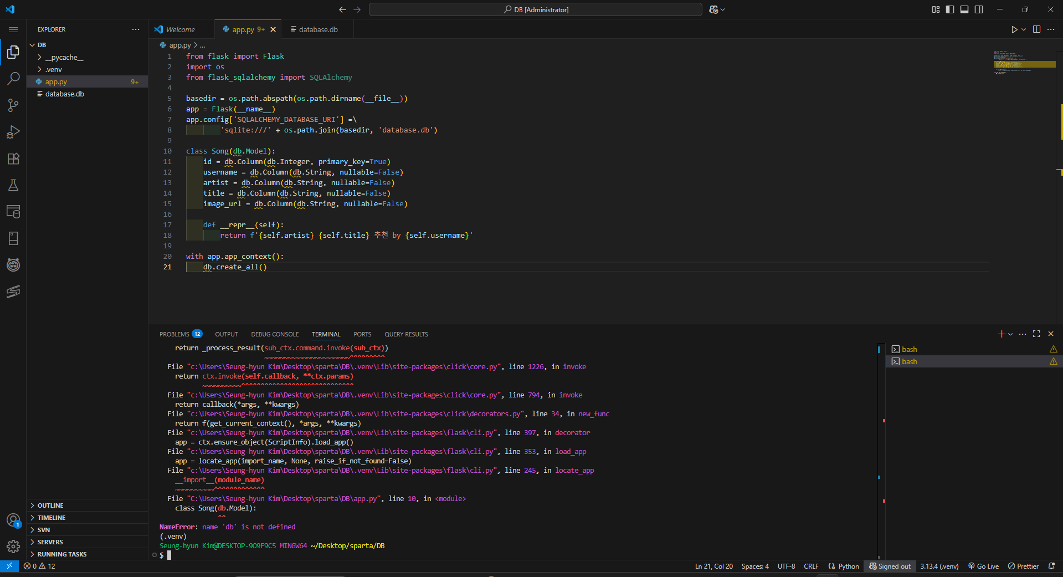Expand the RUNNING TASKS section
This screenshot has height=577, width=1063.
(88, 554)
